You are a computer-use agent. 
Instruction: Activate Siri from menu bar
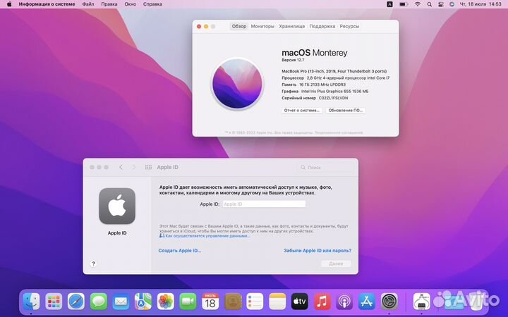coord(452,4)
